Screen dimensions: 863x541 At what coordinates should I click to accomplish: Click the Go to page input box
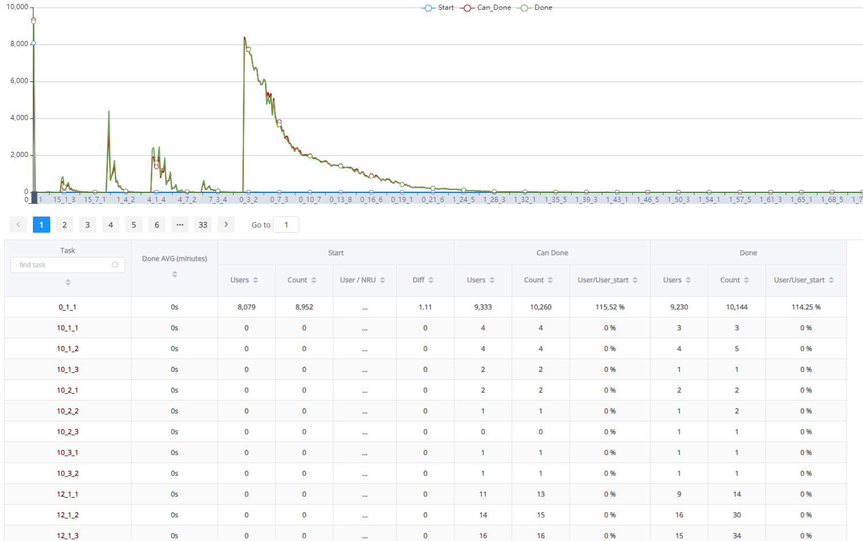tap(286, 225)
